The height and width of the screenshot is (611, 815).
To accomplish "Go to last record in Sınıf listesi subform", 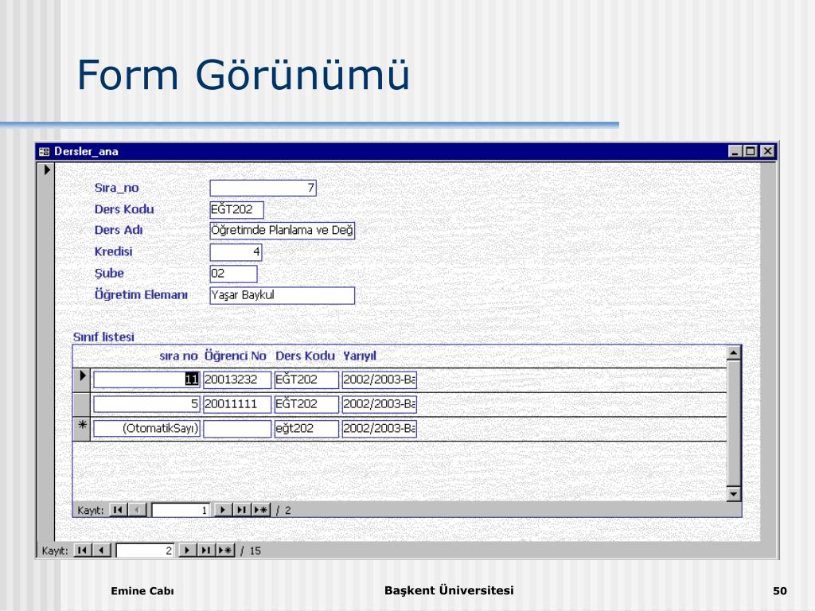I will pyautogui.click(x=242, y=510).
